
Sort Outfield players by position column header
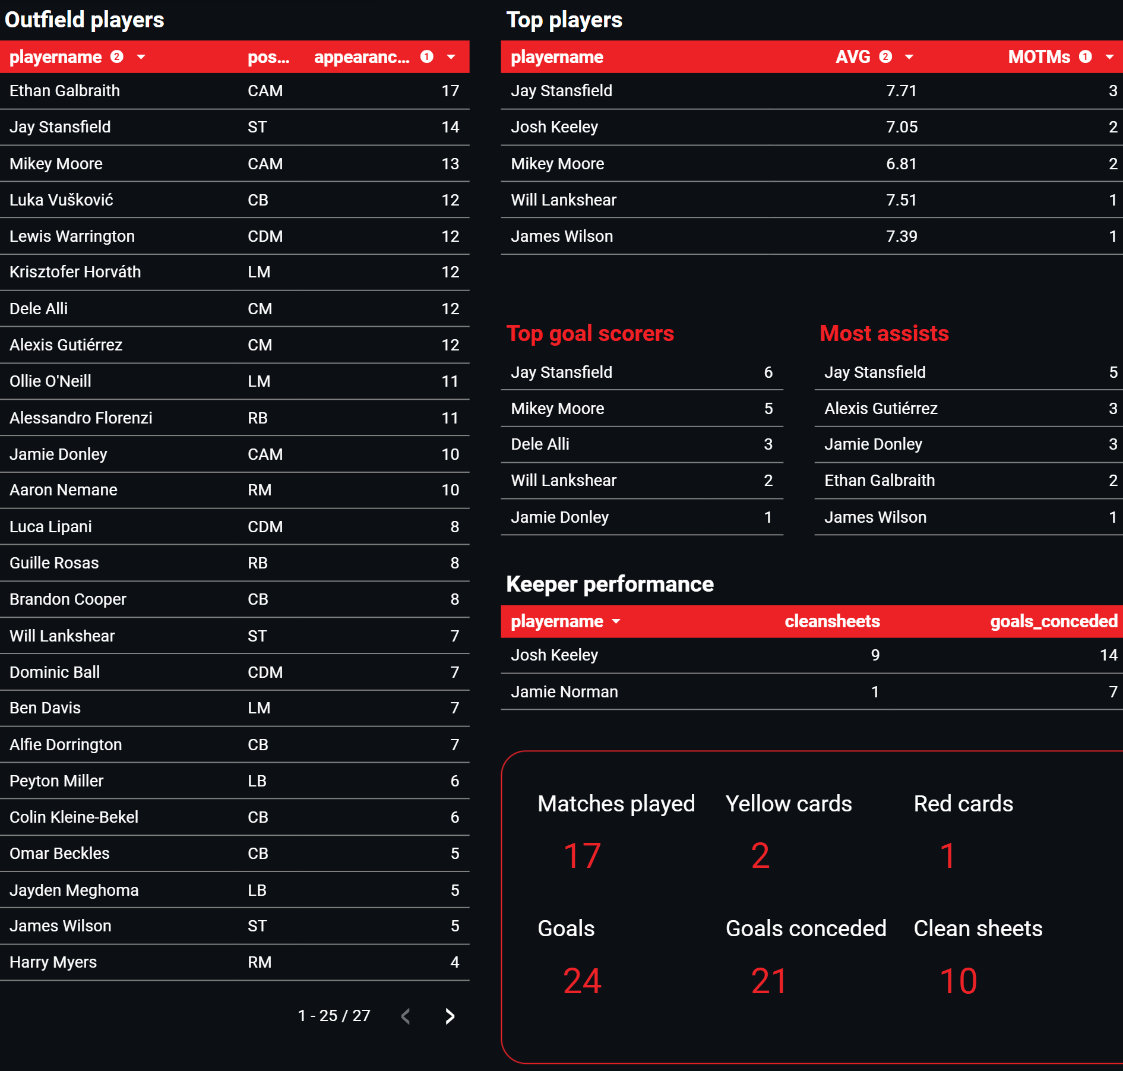click(268, 57)
